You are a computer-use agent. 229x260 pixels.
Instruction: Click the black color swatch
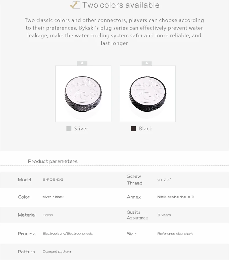pos(133,129)
